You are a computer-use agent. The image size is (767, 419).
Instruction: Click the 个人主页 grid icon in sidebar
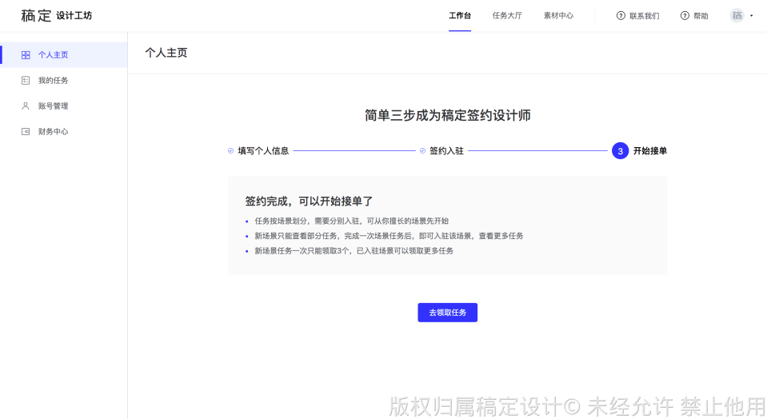(x=26, y=55)
